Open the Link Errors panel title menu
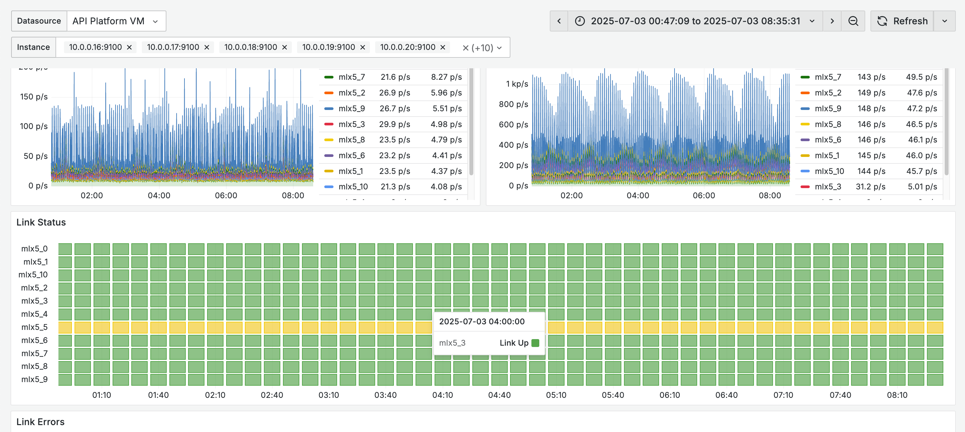The height and width of the screenshot is (432, 965). pyautogui.click(x=40, y=422)
